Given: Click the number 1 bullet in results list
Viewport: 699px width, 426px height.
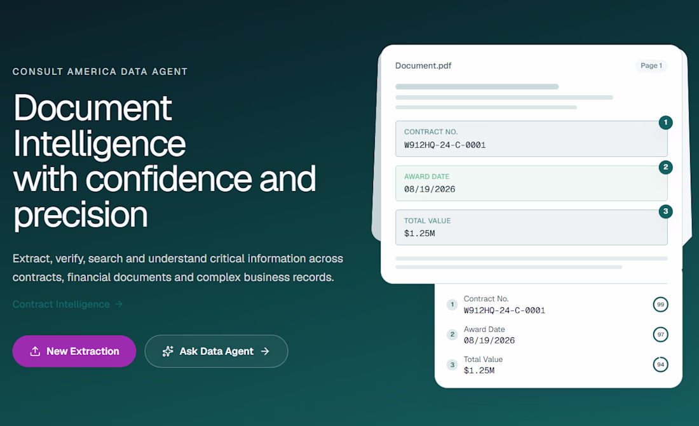Looking at the screenshot, I should [x=452, y=304].
